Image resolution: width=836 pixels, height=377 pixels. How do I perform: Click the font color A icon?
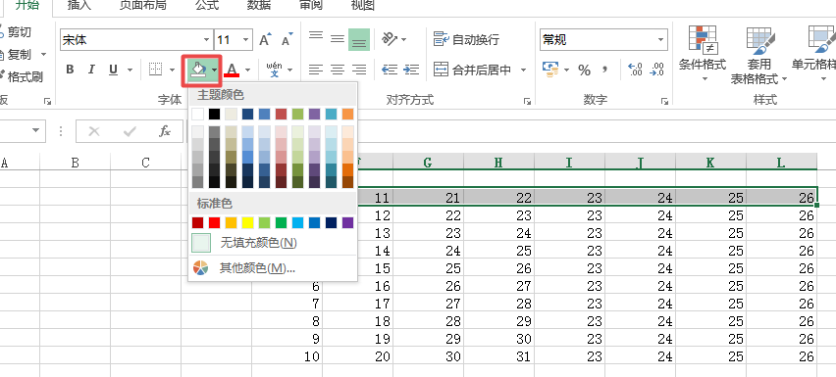(x=232, y=70)
